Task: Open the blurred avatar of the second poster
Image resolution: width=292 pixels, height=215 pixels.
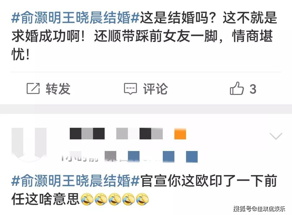Action: (x=29, y=145)
